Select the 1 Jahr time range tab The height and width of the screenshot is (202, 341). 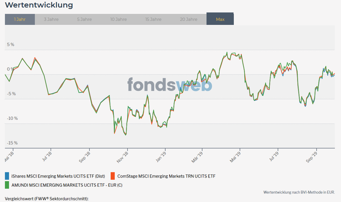(20, 19)
